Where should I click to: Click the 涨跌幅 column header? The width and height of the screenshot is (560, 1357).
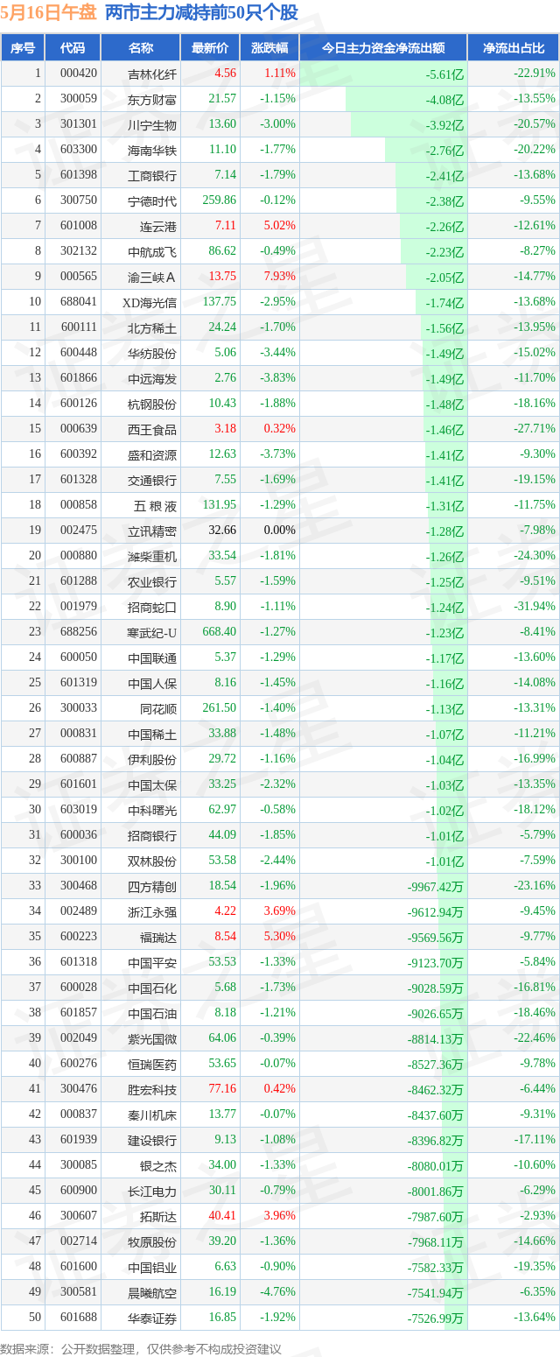coord(269,48)
